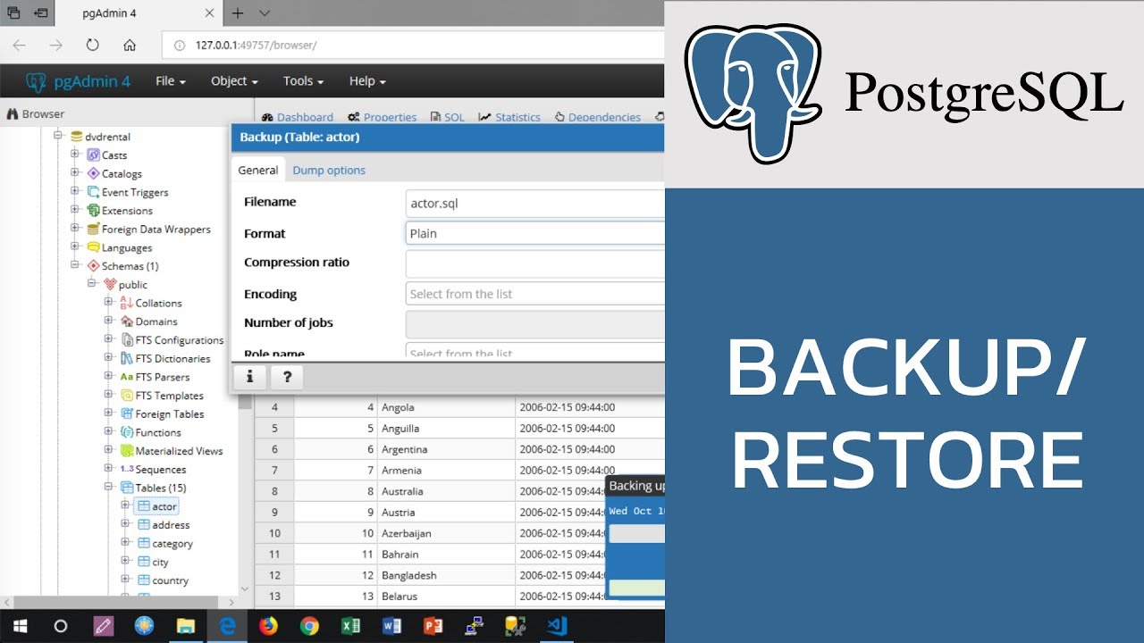Viewport: 1144px width, 643px height.
Task: Click the Domains house icon
Action: point(126,321)
